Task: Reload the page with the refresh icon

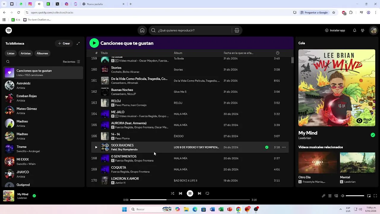Action: click(x=18, y=12)
